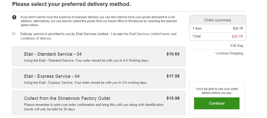
Task: Click the Standard Service 4-5 working days description
Action: coord(86,60)
